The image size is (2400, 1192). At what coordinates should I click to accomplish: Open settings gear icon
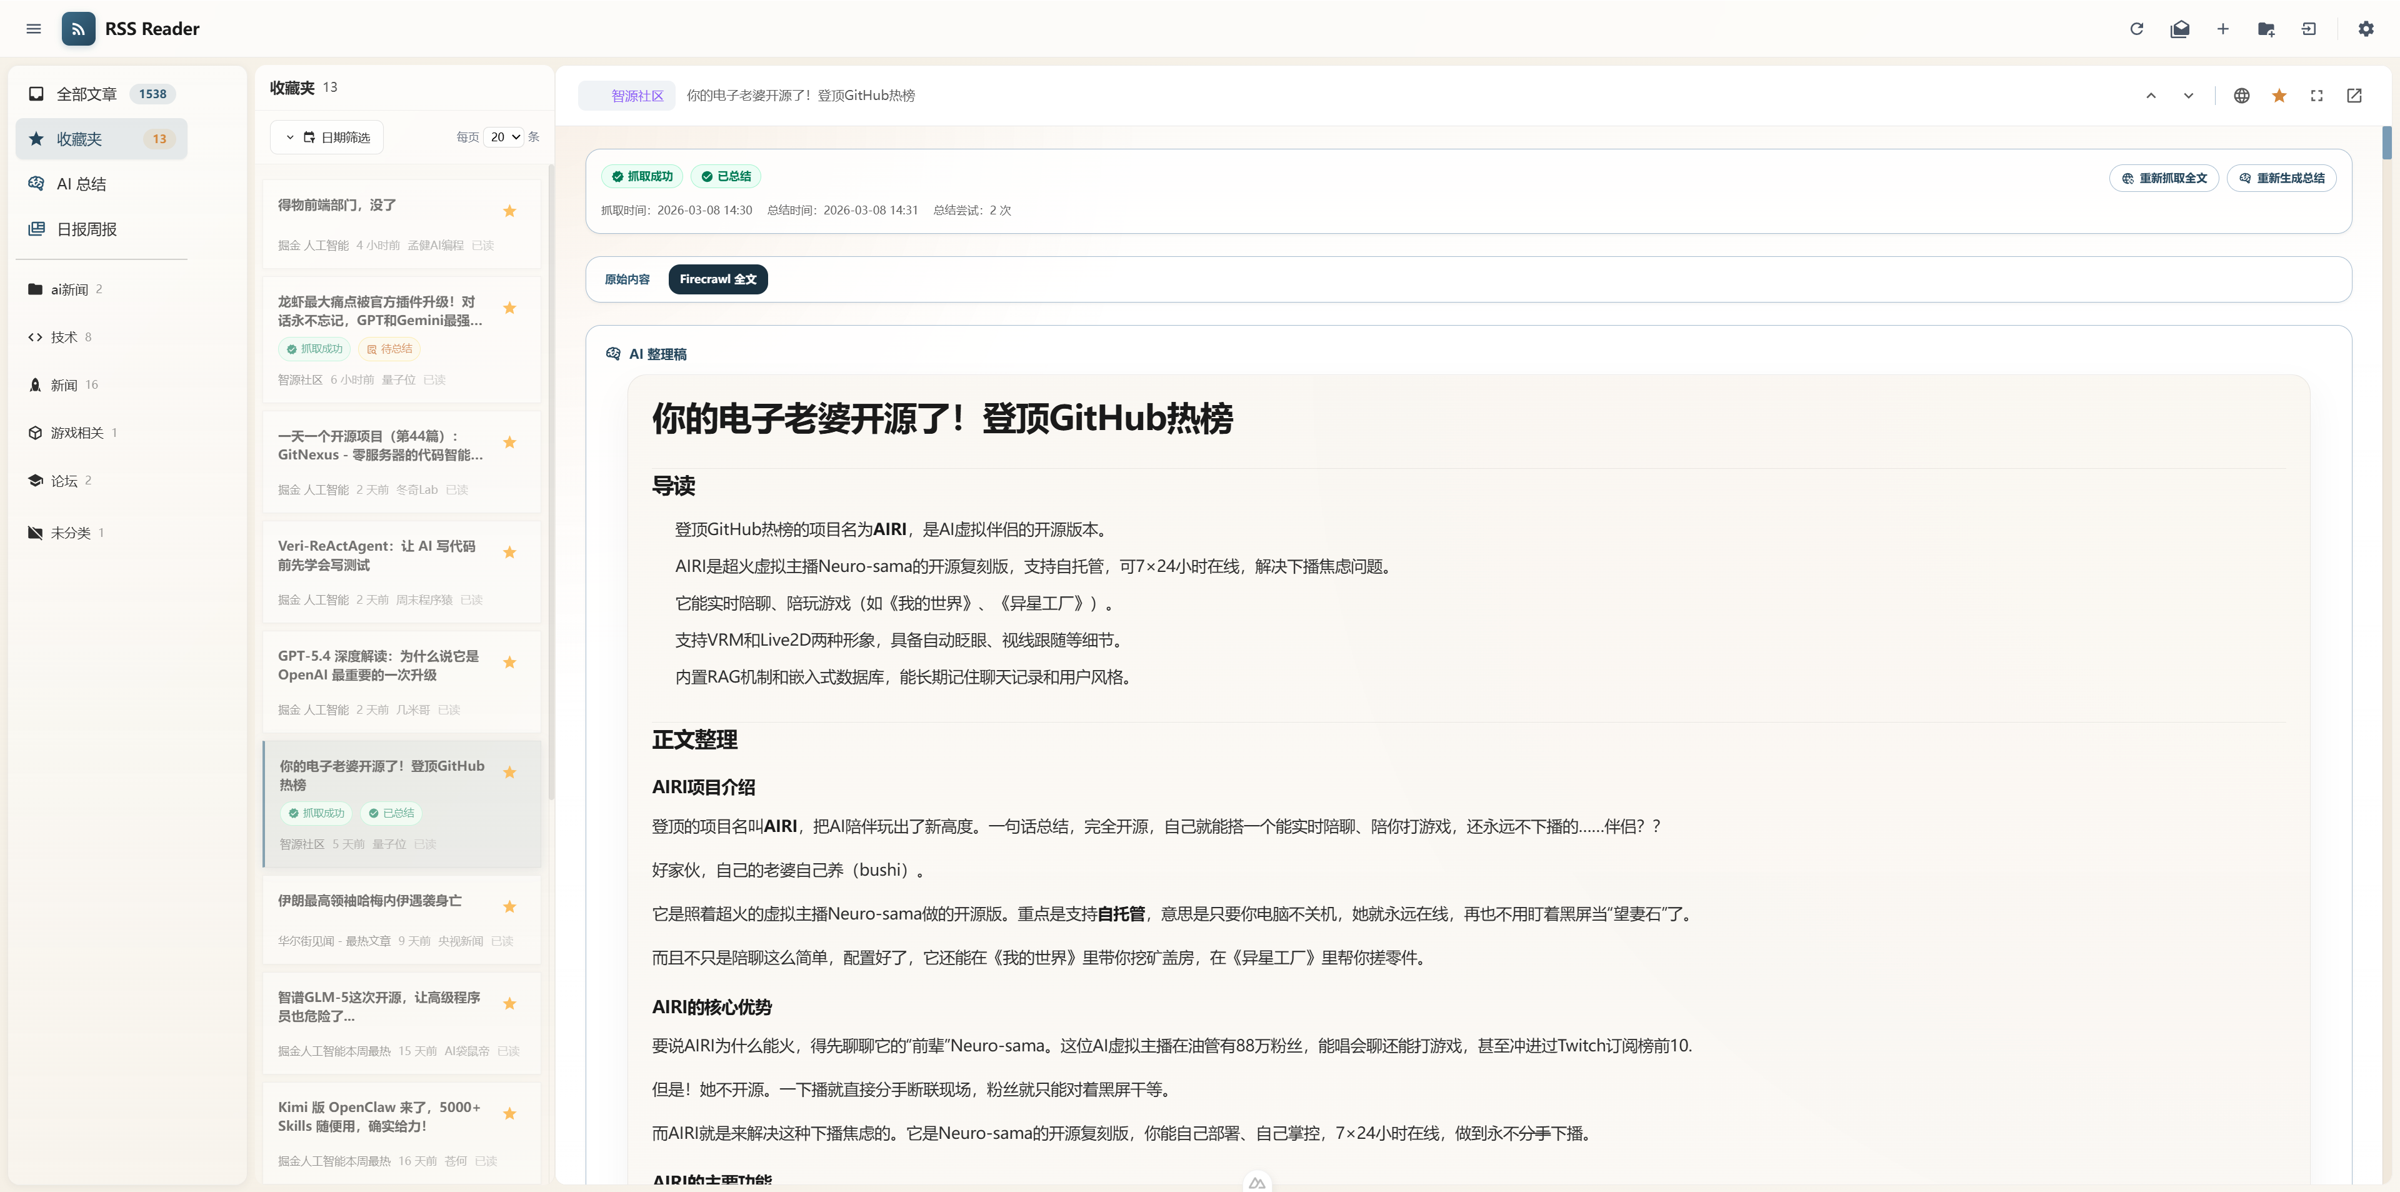click(x=2366, y=29)
